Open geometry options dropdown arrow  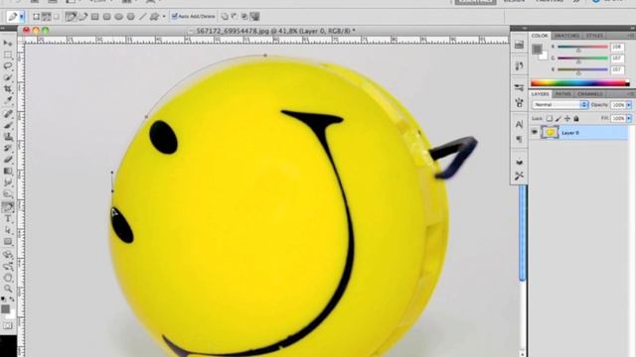click(x=164, y=17)
